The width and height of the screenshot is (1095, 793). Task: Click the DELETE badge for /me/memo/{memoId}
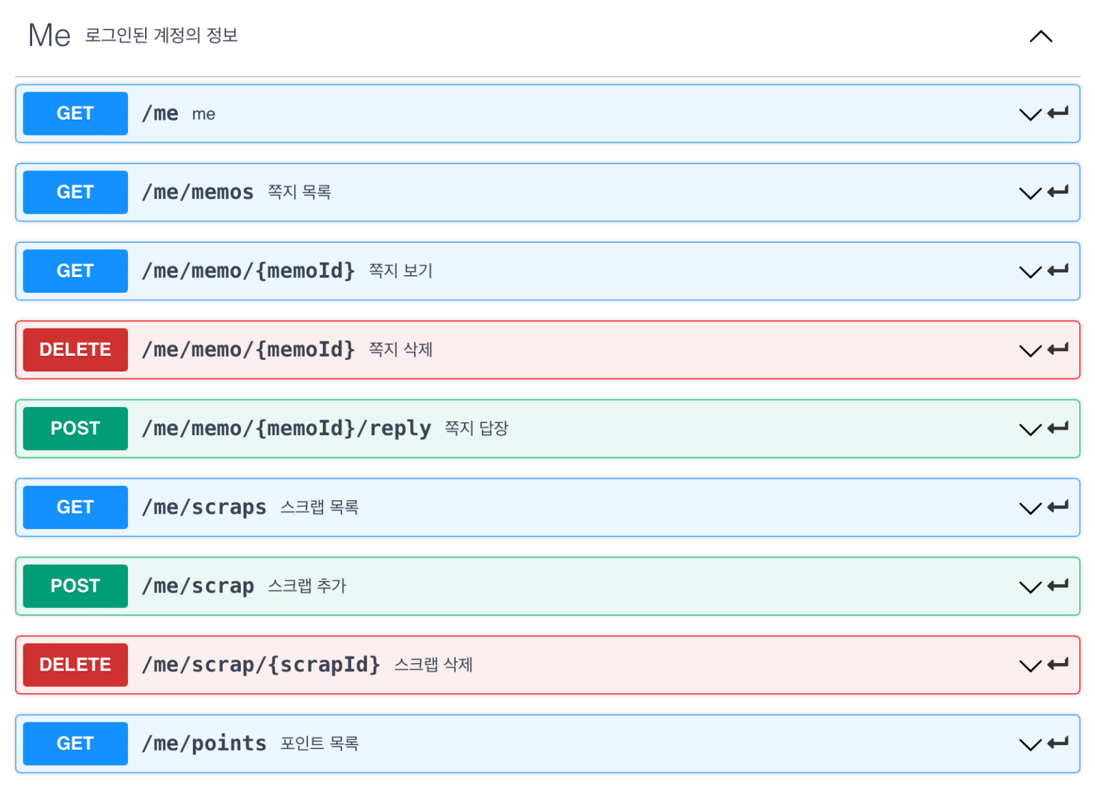click(x=75, y=350)
